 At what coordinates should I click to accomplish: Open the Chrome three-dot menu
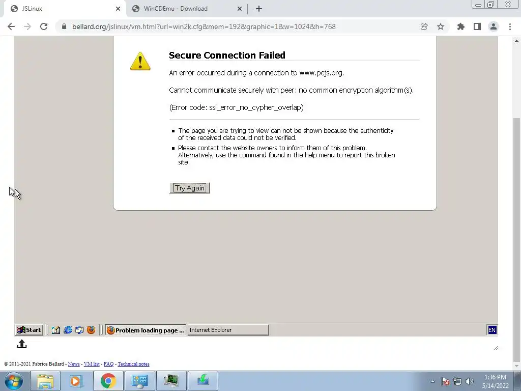pos(510,26)
